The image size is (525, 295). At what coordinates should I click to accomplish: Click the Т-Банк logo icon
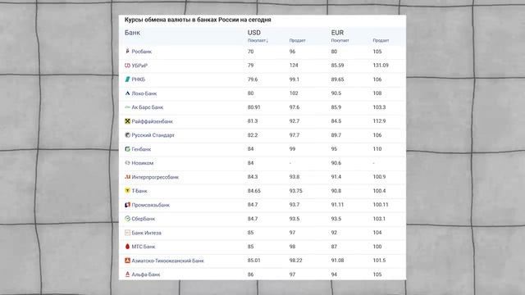127,191
